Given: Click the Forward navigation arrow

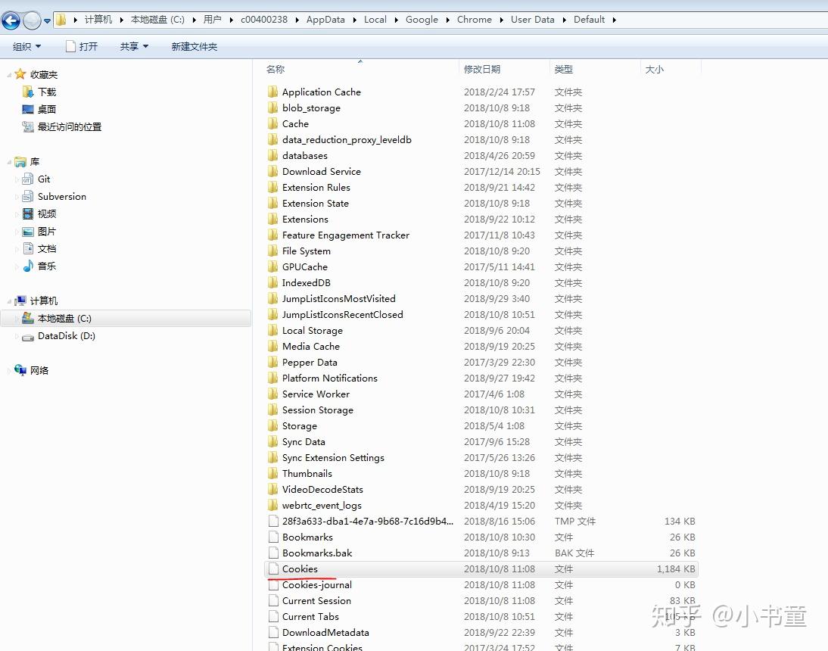Looking at the screenshot, I should click(x=32, y=20).
